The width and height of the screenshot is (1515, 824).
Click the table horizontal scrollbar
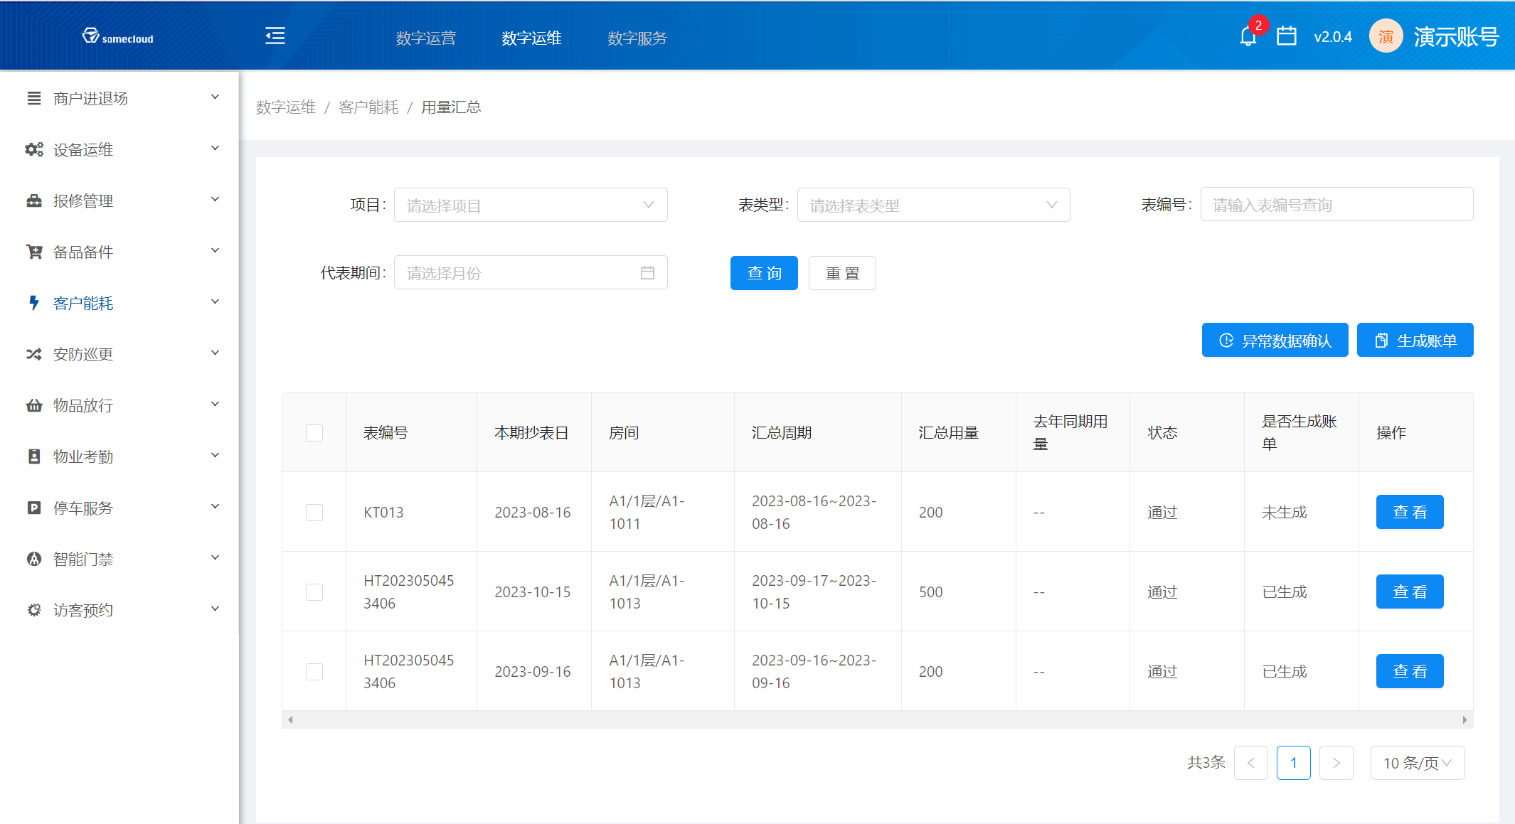[877, 719]
